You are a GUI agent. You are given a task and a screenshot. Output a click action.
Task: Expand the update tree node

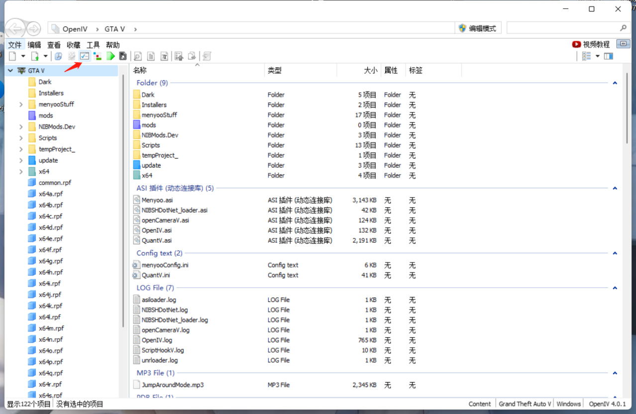[21, 160]
